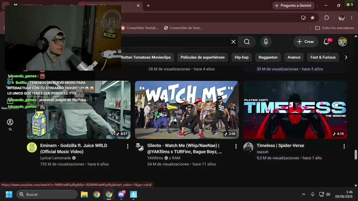The width and height of the screenshot is (358, 201).
Task: Select the Fast & Furious chip
Action: [323, 57]
